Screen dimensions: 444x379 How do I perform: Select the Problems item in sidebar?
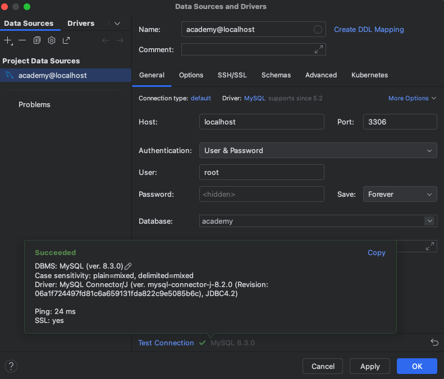(x=34, y=104)
